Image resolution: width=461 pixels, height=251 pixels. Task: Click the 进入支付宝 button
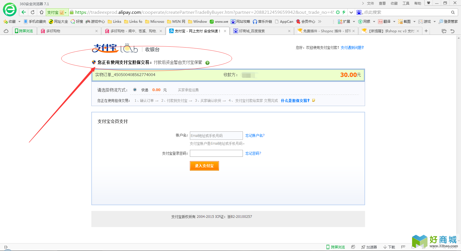coord(204,166)
